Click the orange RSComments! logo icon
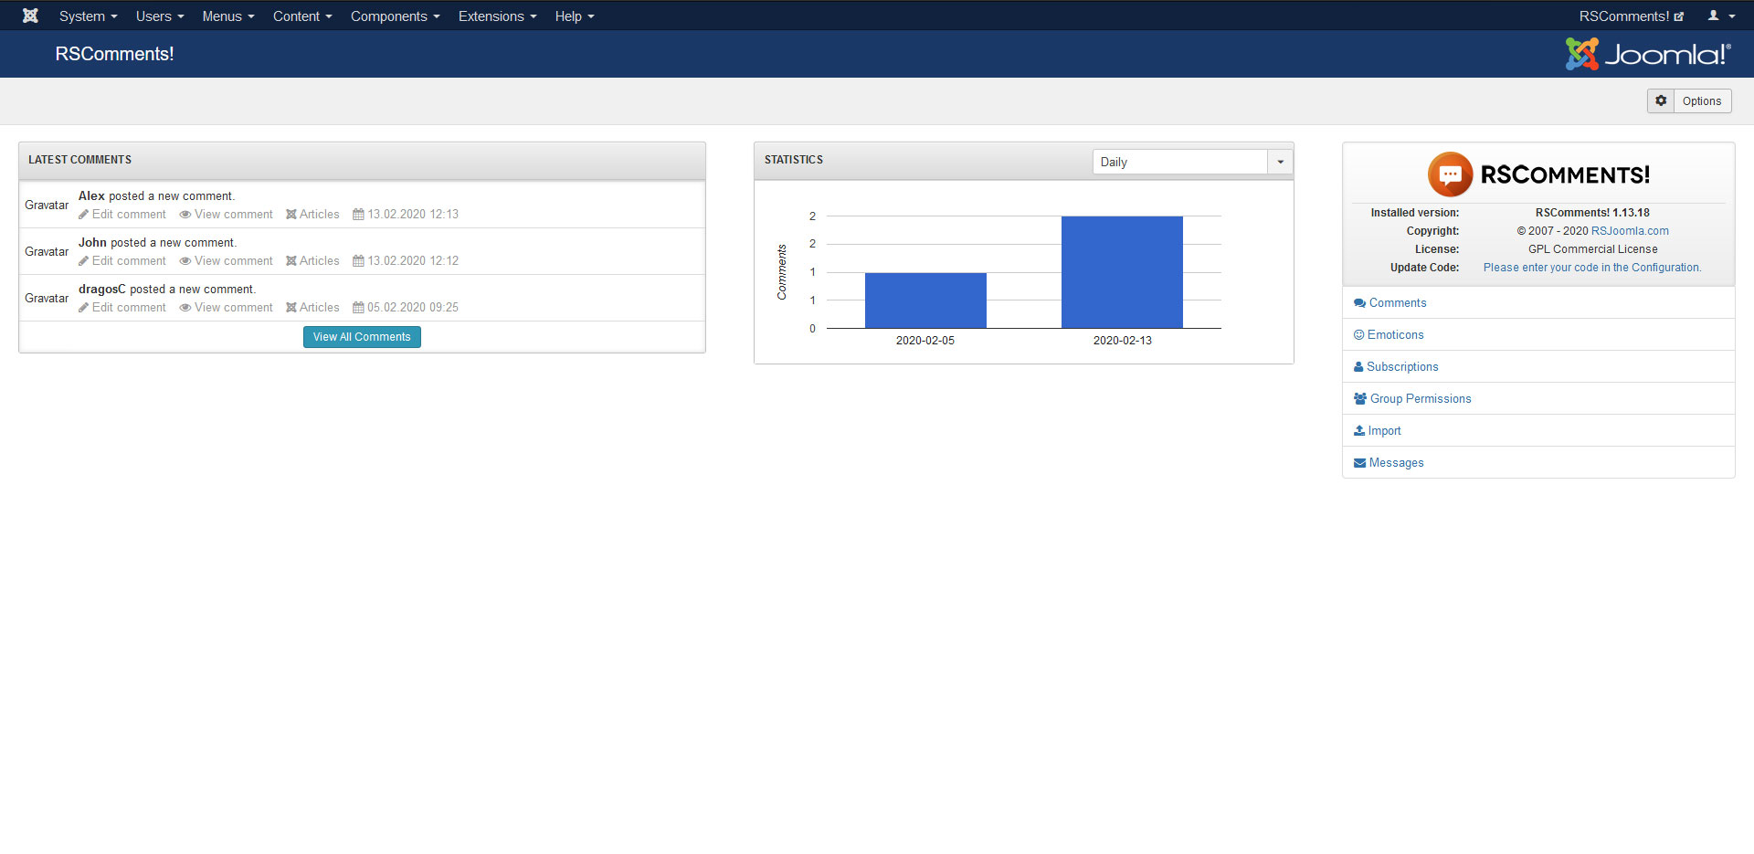Screen dimensions: 1754x854 coord(1450,174)
